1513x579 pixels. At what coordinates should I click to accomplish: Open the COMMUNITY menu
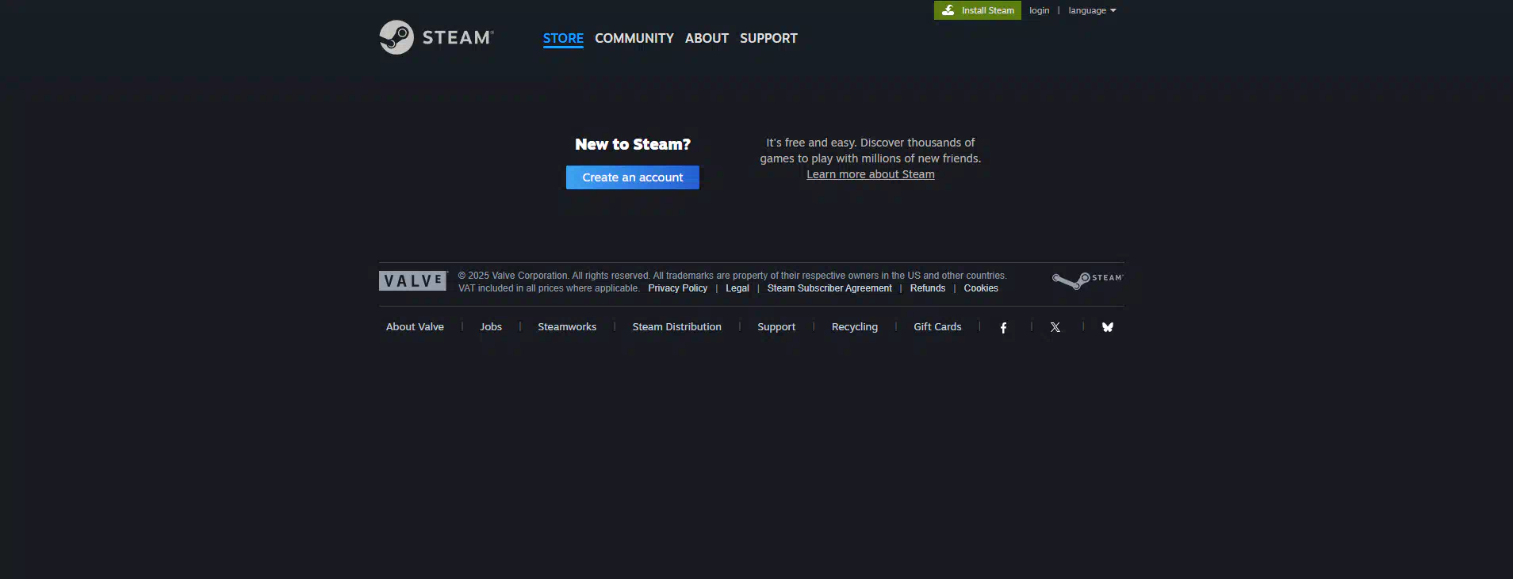tap(634, 38)
